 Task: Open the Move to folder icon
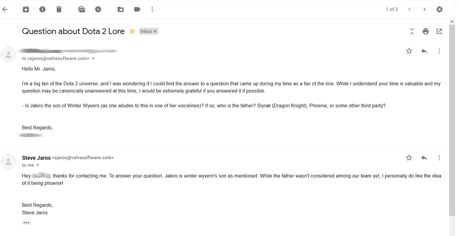tap(121, 10)
